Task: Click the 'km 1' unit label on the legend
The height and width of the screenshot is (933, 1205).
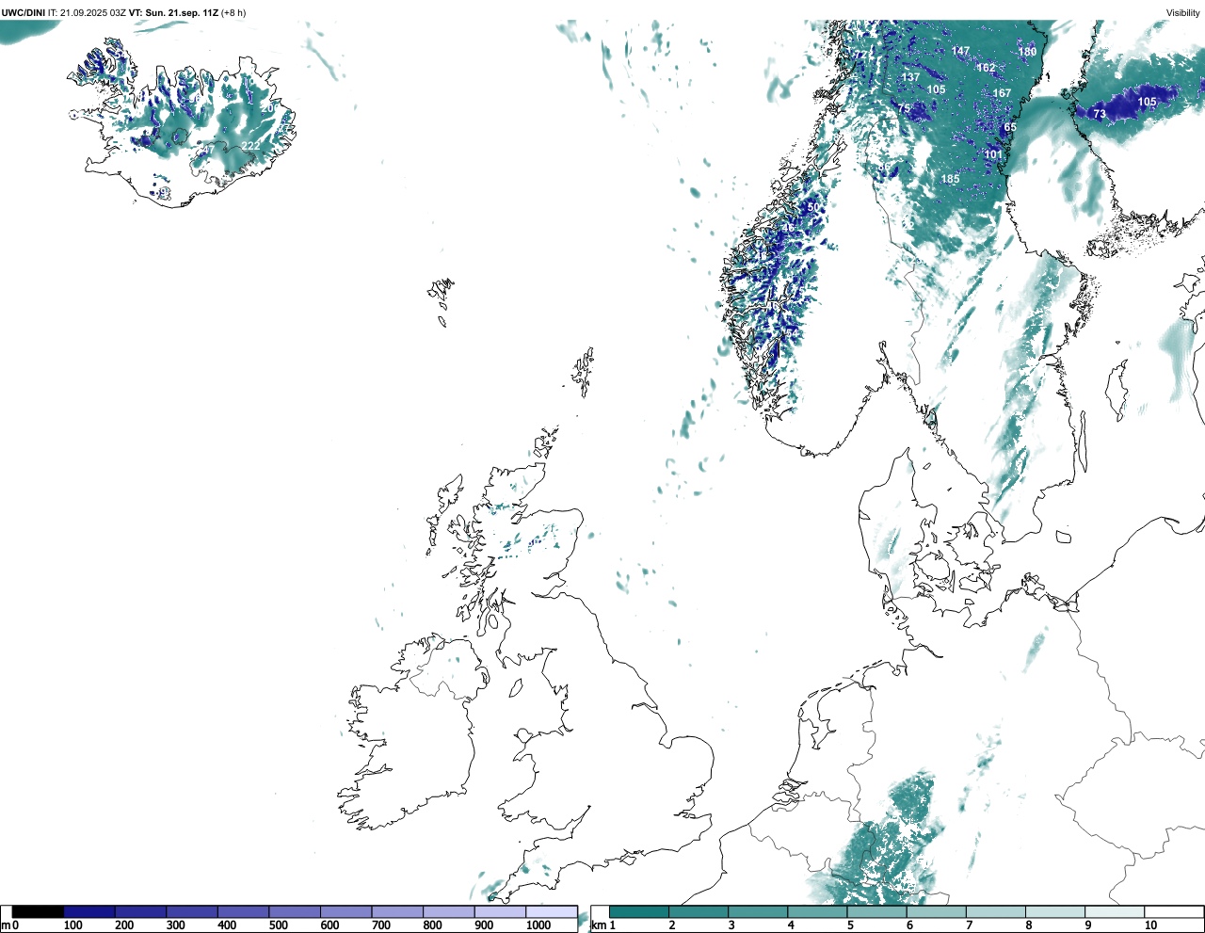Action: click(603, 925)
